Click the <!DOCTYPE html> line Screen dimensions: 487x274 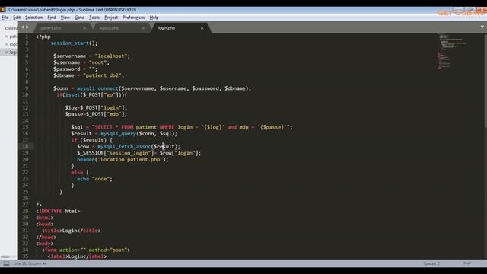point(58,211)
